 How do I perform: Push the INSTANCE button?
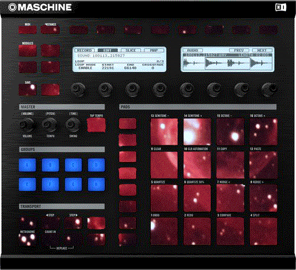(50, 30)
